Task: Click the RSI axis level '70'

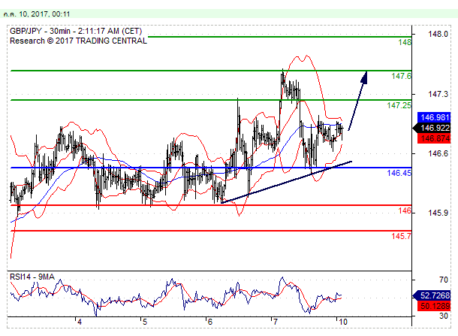Action: [444, 280]
